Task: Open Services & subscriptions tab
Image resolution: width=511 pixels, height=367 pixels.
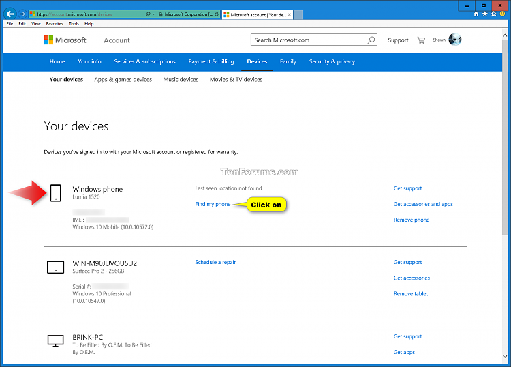Action: [x=144, y=61]
